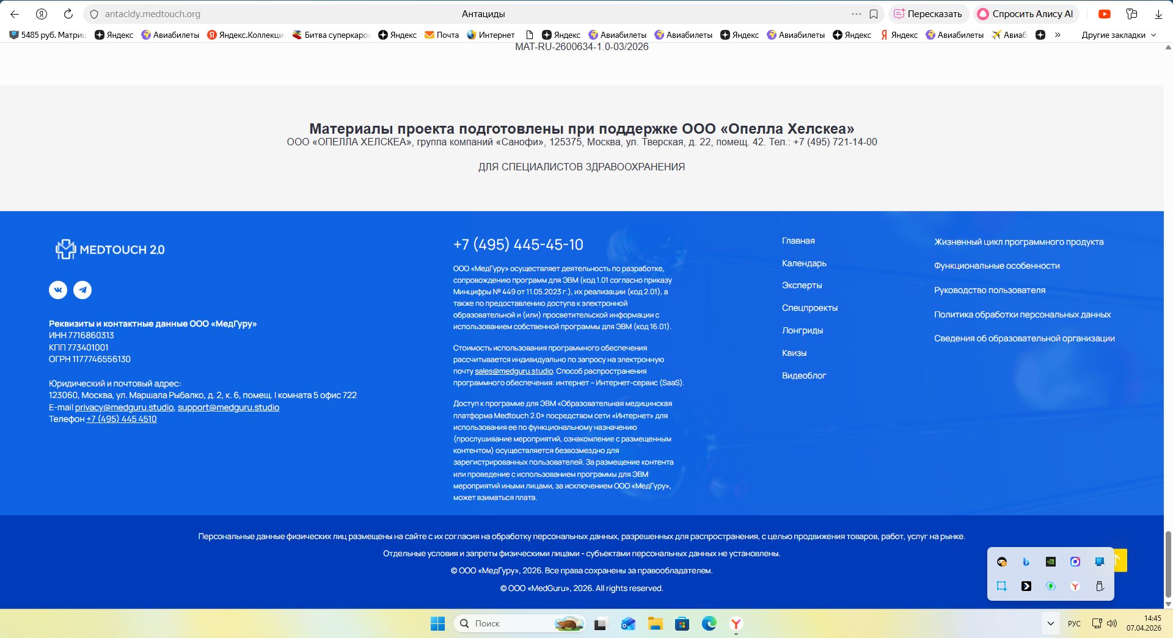The image size is (1173, 638).
Task: Open site protection shield in the address bar
Action: point(94,14)
